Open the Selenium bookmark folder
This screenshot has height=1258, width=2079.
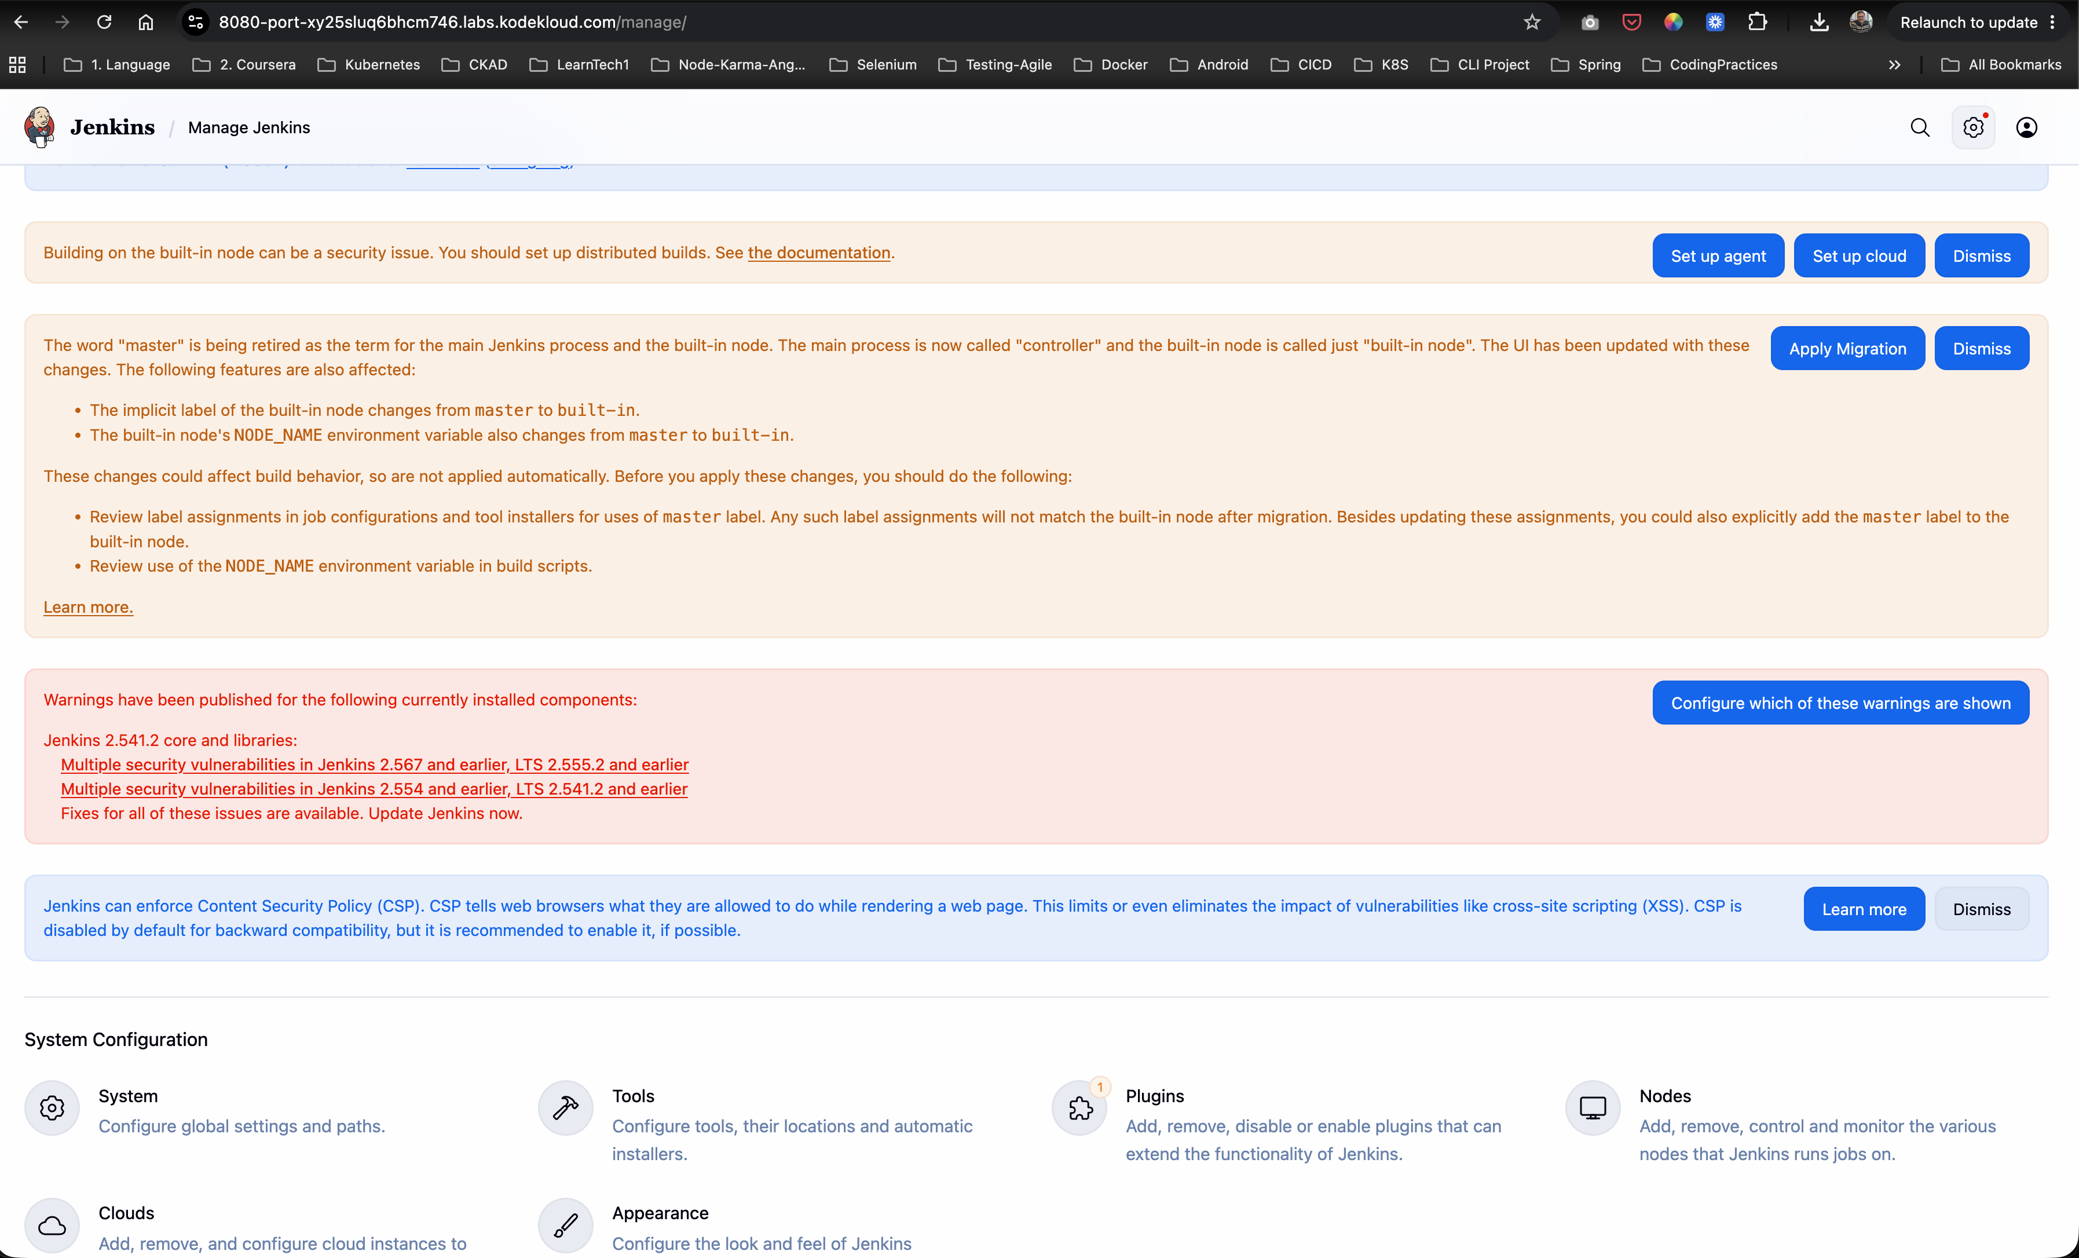click(873, 64)
